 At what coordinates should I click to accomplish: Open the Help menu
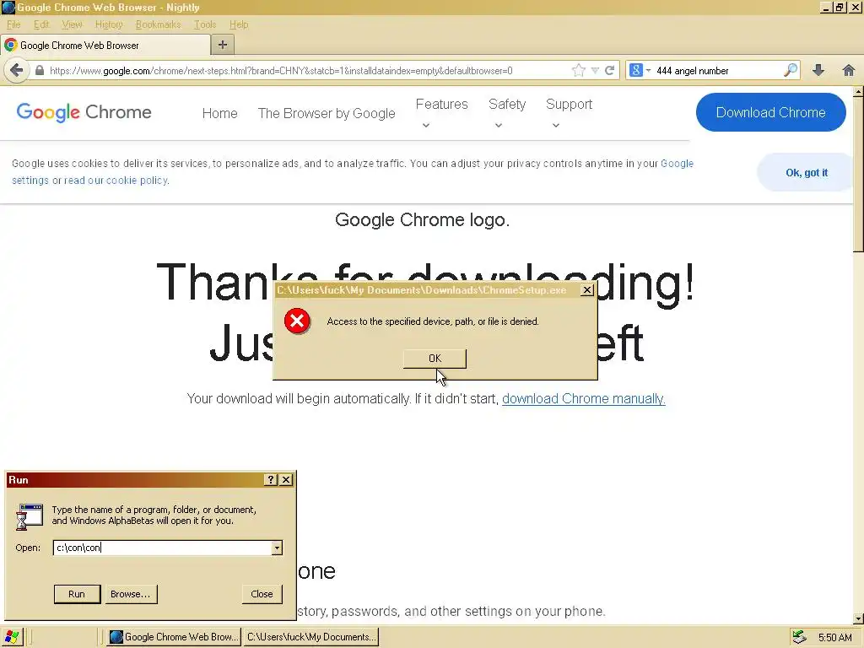[x=239, y=24]
